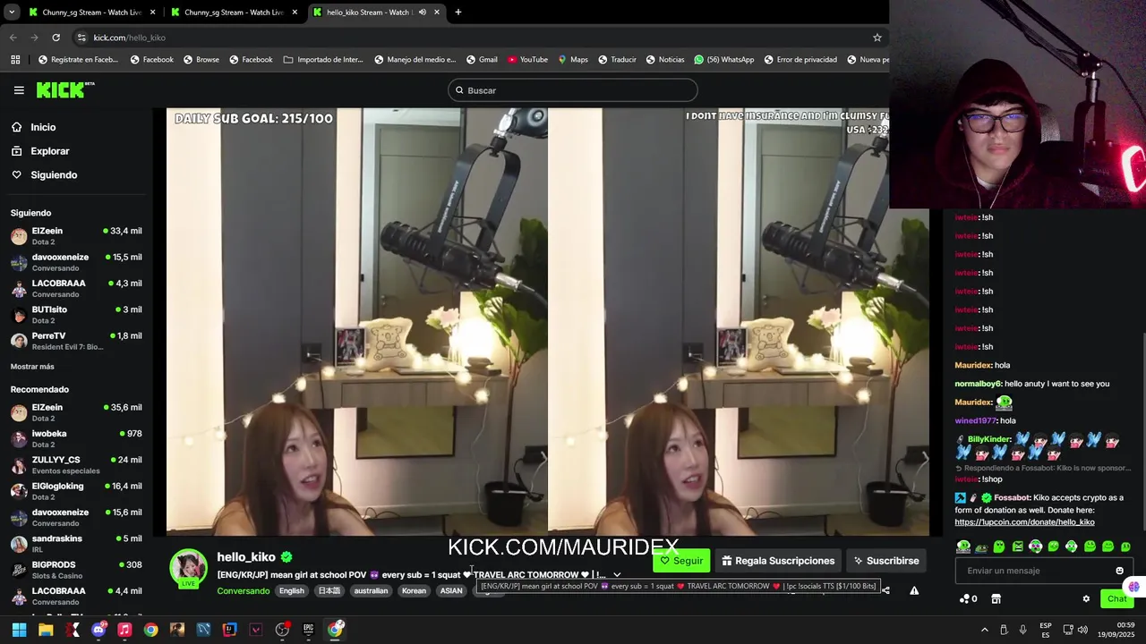Switch to first Chunny_sg Stream tab
This screenshot has height=644, width=1146.
point(90,13)
